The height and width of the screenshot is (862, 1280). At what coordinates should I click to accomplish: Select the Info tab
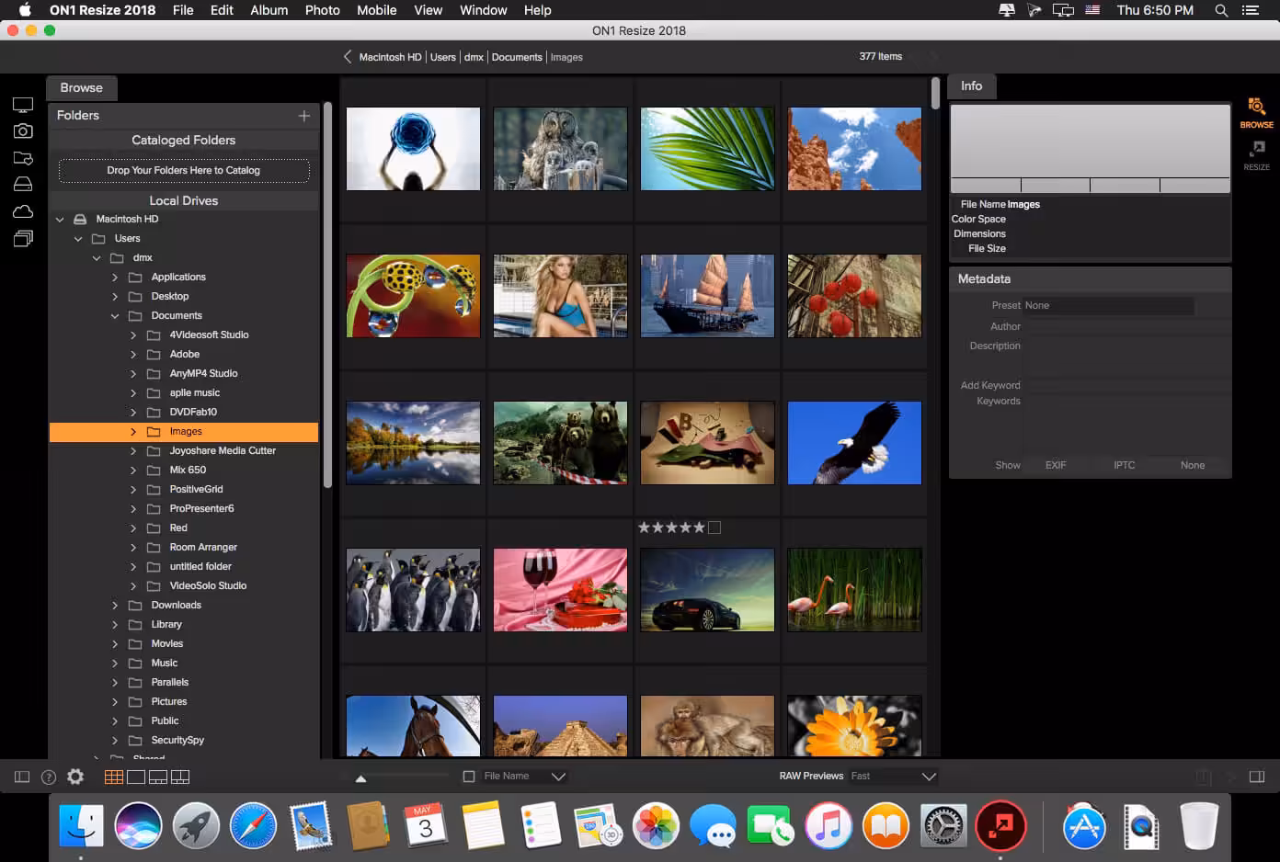[x=971, y=86]
